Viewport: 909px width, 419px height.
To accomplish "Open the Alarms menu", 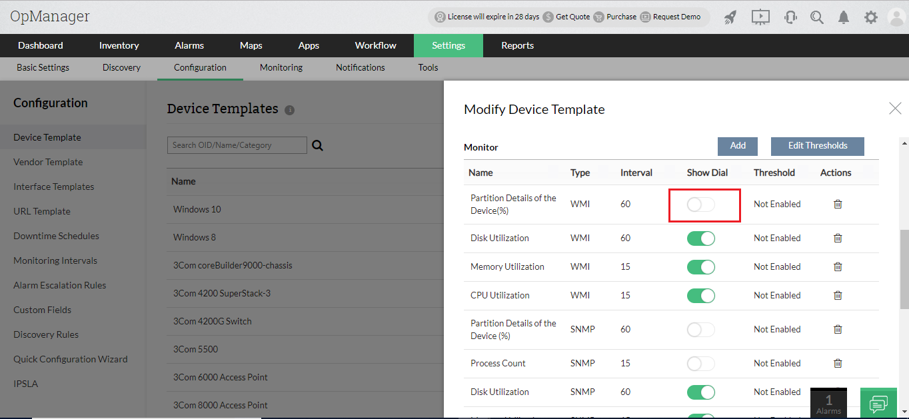I will point(189,45).
